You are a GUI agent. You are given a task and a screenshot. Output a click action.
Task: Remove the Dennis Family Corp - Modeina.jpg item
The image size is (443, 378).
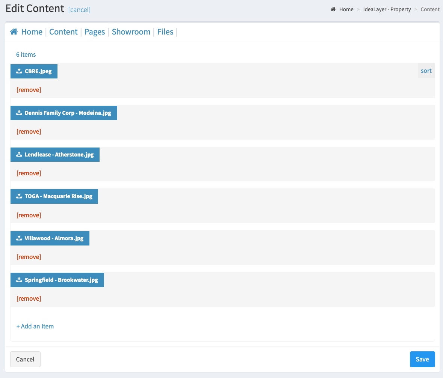click(x=29, y=131)
